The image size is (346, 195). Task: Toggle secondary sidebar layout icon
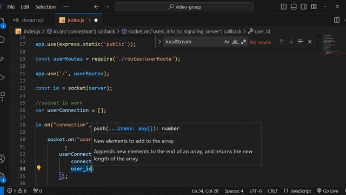(303, 6)
